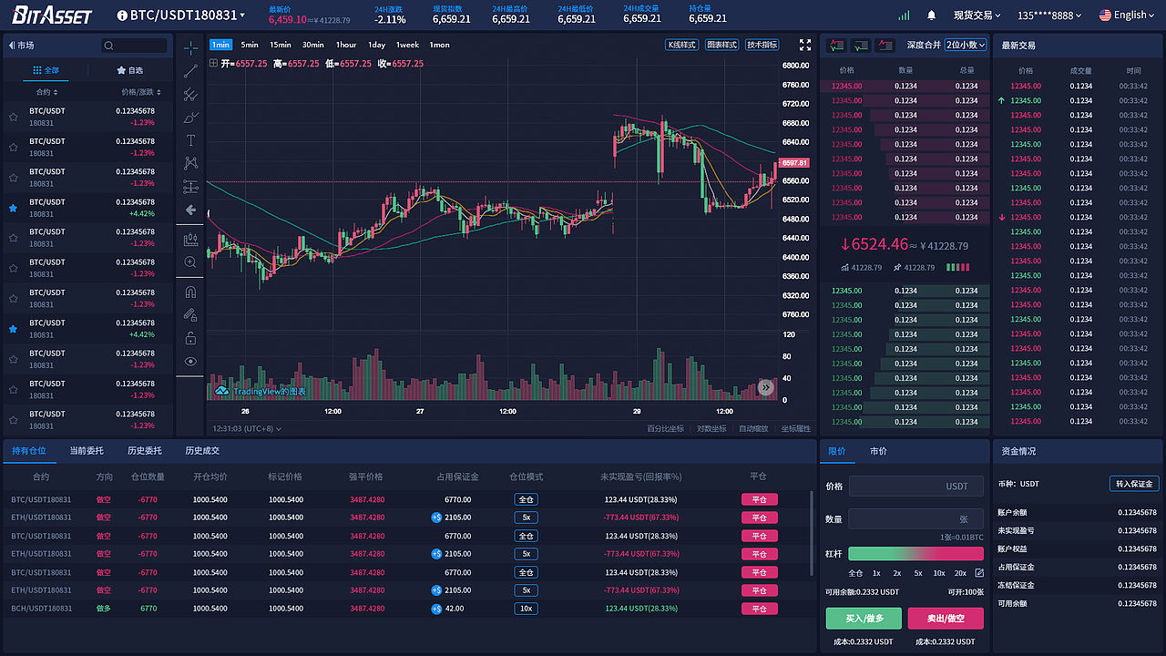Activate the magnet snap tool
Screen dimensions: 1166x656
point(190,292)
